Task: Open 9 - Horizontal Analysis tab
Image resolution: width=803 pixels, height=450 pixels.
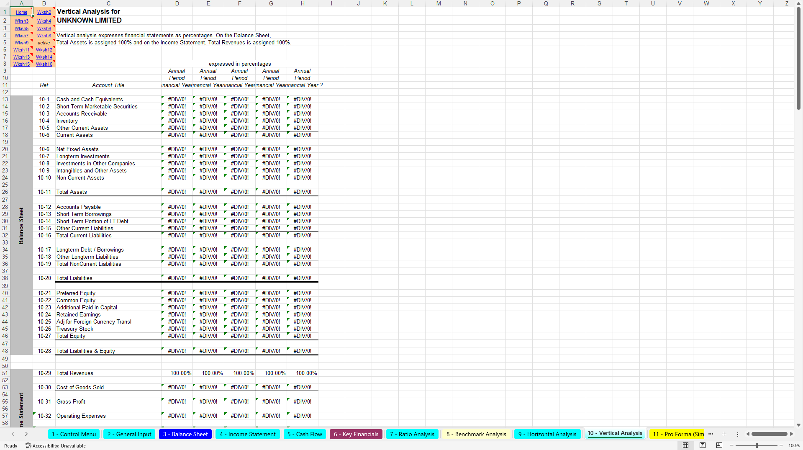Action: [547, 434]
